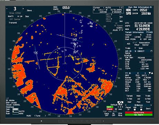Acknowledge the red CPA/TCPA alarm
Screen dimensions: 159x125
click(139, 112)
